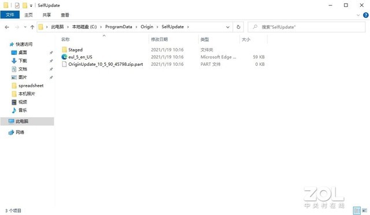The width and height of the screenshot is (370, 215).
Task: Click the chevron after ProgramData in path
Action: (x=136, y=27)
